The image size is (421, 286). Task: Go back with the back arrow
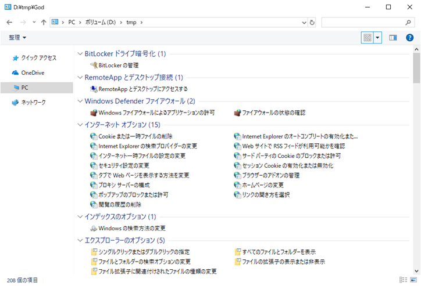pyautogui.click(x=9, y=23)
